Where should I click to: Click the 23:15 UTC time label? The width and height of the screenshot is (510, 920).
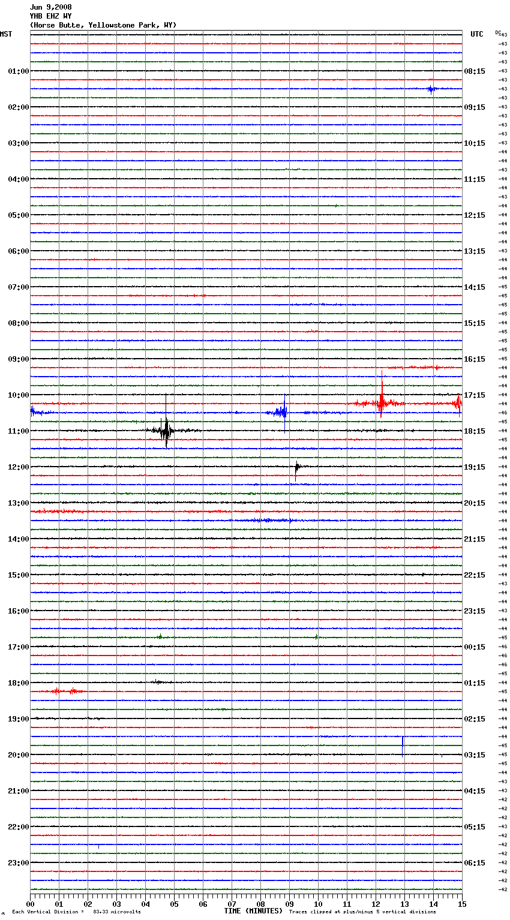[x=475, y=611]
